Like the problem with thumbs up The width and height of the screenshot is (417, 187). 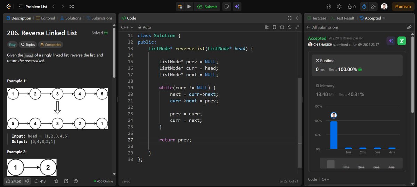14,181
